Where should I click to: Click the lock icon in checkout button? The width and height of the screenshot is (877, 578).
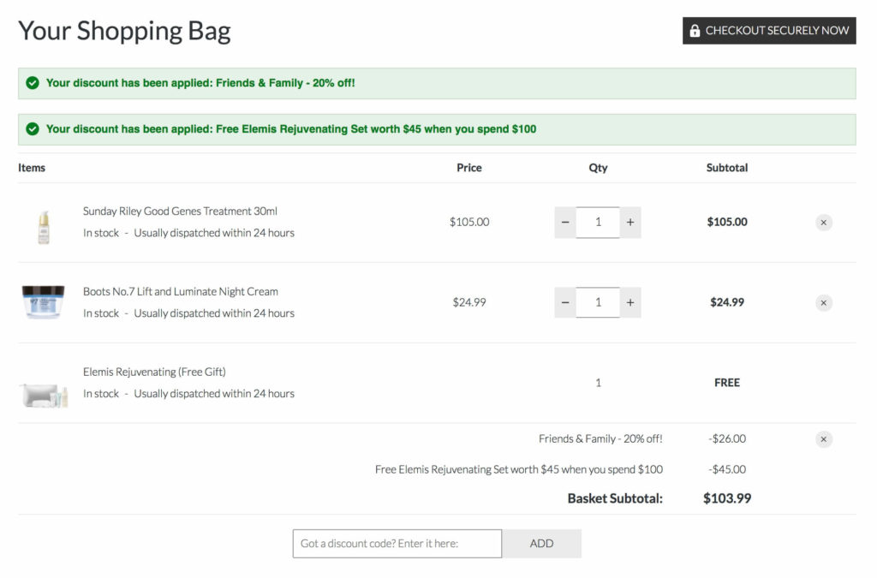click(x=695, y=31)
